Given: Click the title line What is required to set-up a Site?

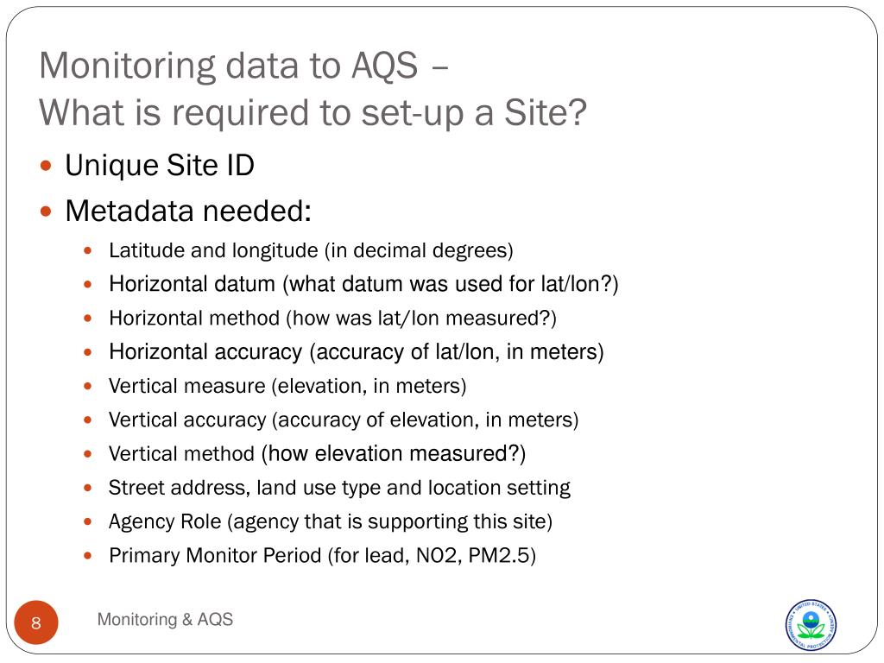Looking at the screenshot, I should pos(313,113).
